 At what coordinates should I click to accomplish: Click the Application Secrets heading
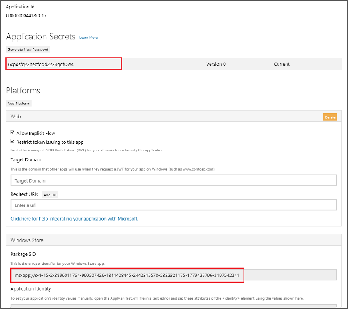[x=41, y=37]
